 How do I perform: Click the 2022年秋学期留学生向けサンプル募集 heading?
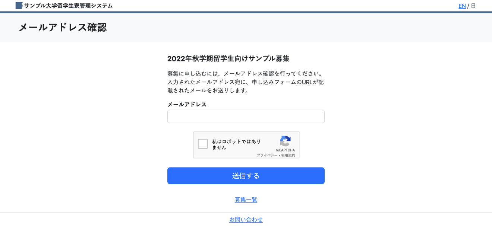(x=228, y=58)
